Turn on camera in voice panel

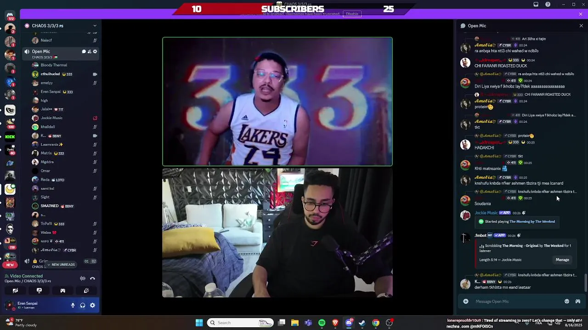click(x=15, y=291)
